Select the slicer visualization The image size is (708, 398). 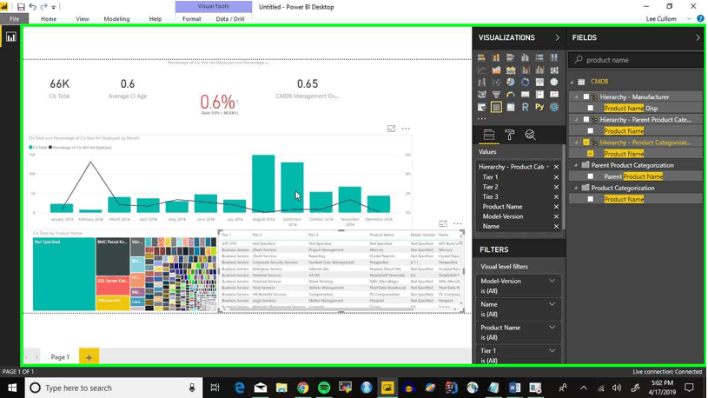pyautogui.click(x=481, y=107)
